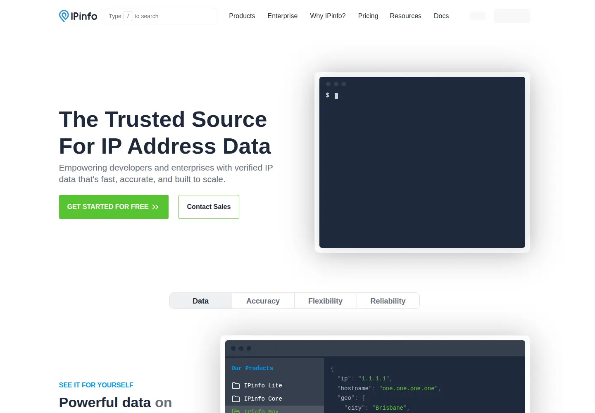Switch to the Accuracy tab
Image resolution: width=595 pixels, height=413 pixels.
click(263, 301)
